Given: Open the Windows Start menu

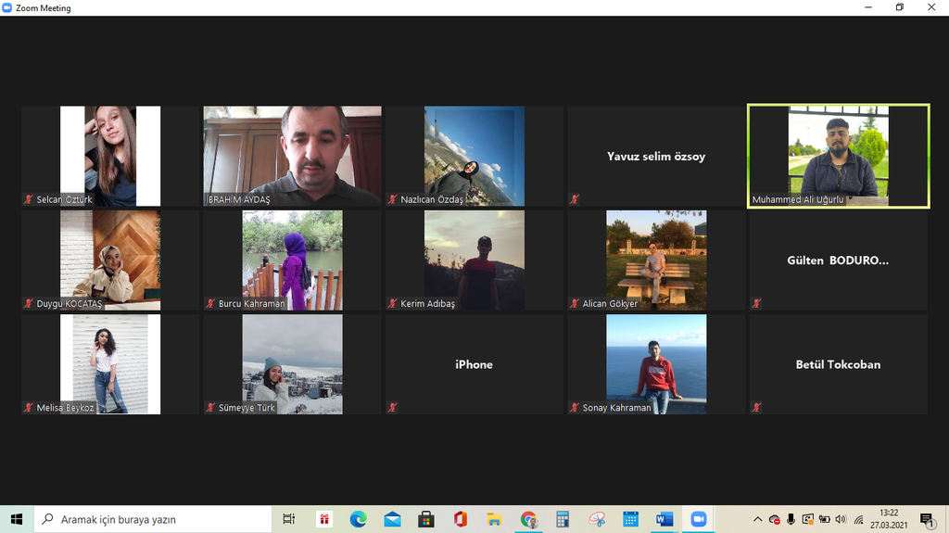Looking at the screenshot, I should point(17,519).
